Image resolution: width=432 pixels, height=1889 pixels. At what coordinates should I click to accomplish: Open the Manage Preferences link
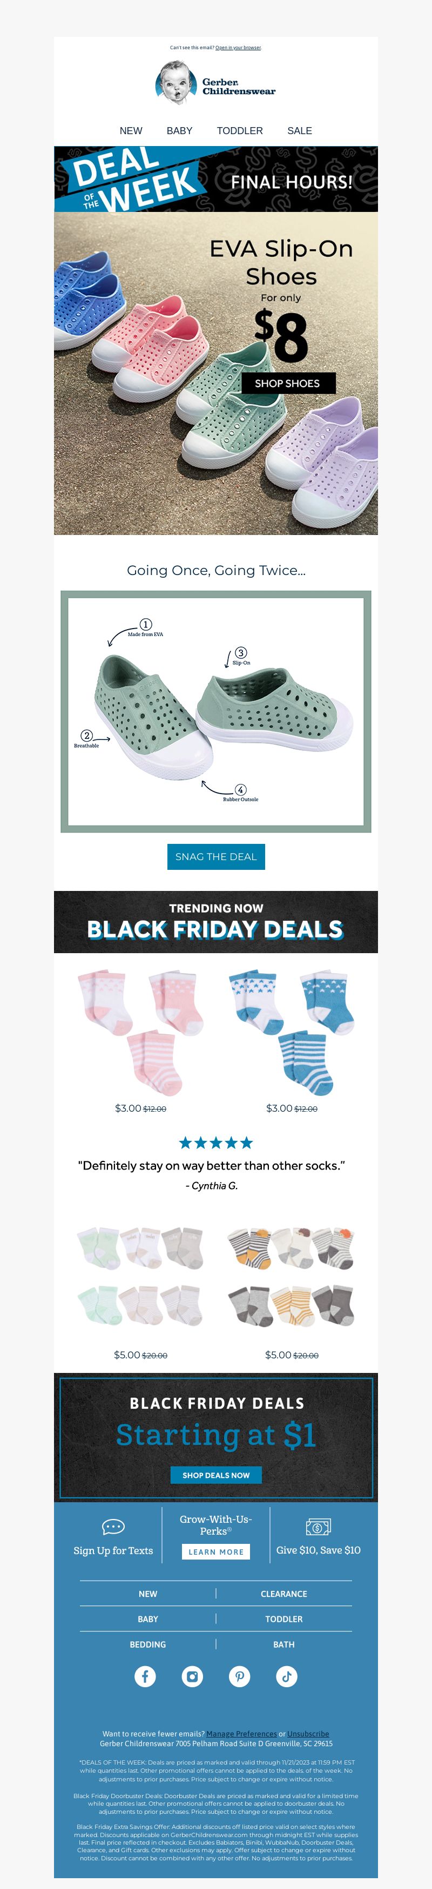point(241,1734)
